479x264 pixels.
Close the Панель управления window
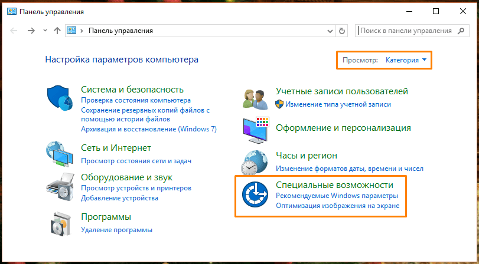(x=462, y=12)
